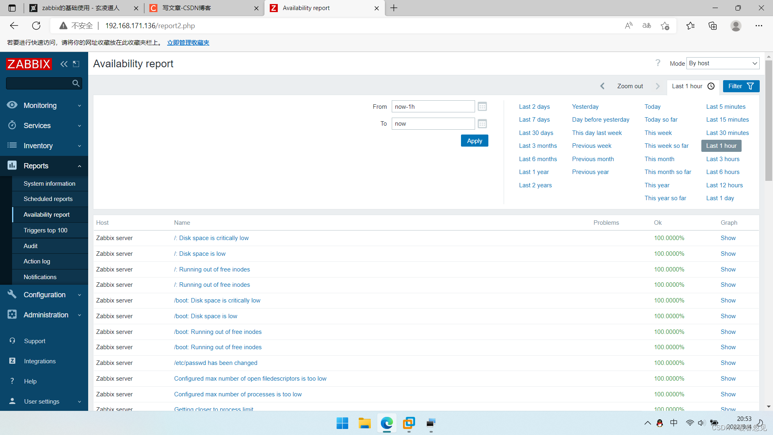Click the From input field

tap(433, 106)
